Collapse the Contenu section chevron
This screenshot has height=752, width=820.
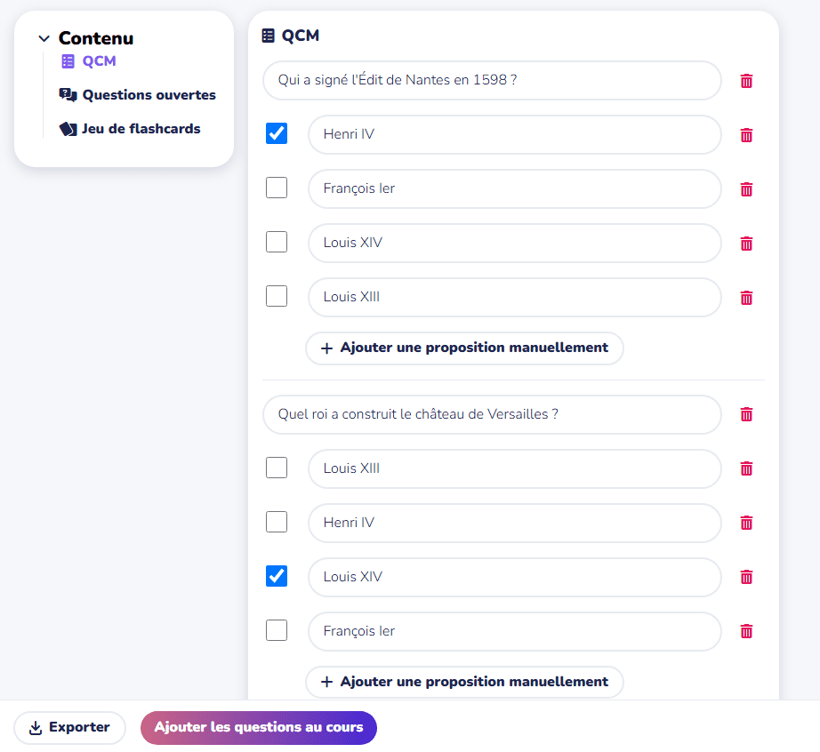click(x=44, y=39)
